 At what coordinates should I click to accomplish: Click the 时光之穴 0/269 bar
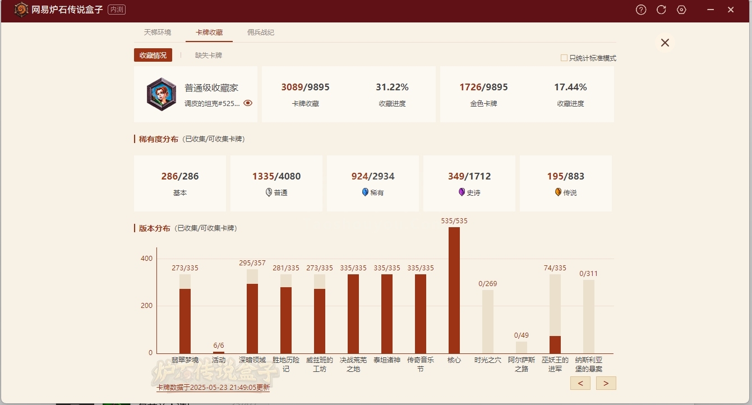[x=488, y=321]
